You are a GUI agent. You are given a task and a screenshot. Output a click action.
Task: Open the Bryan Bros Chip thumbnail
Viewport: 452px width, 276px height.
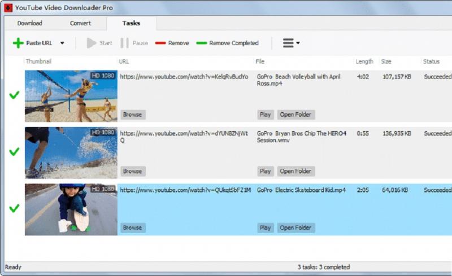click(x=71, y=153)
